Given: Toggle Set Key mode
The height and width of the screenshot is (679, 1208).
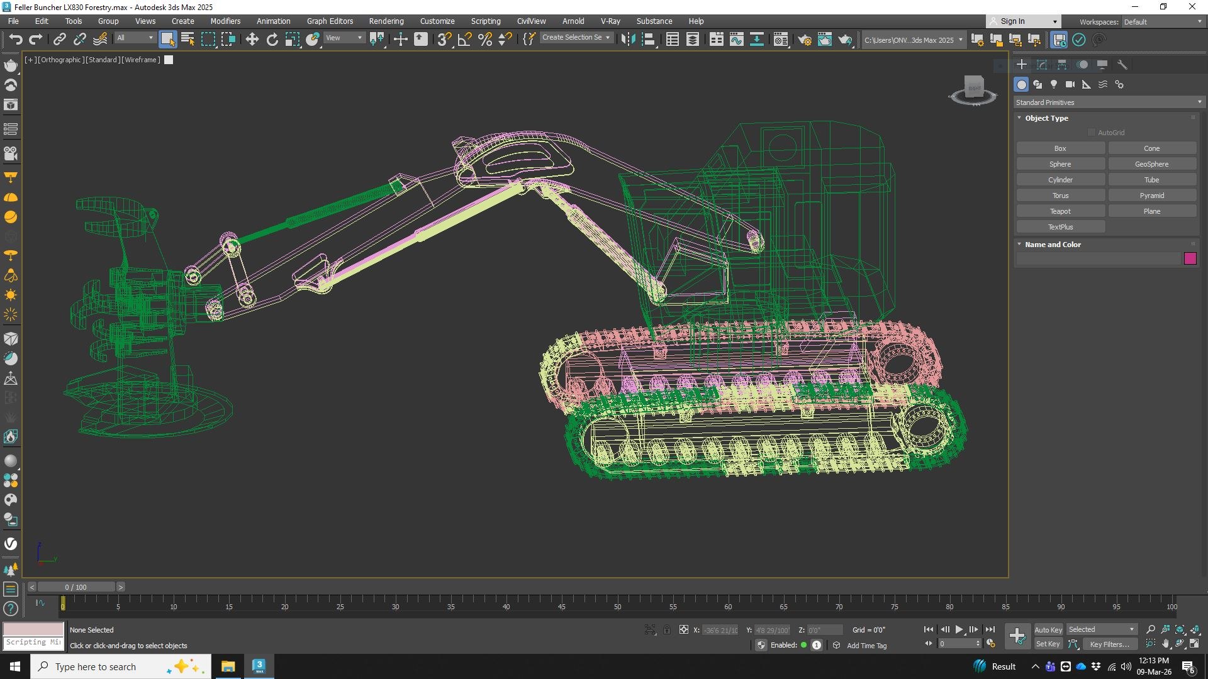Looking at the screenshot, I should (x=1048, y=644).
